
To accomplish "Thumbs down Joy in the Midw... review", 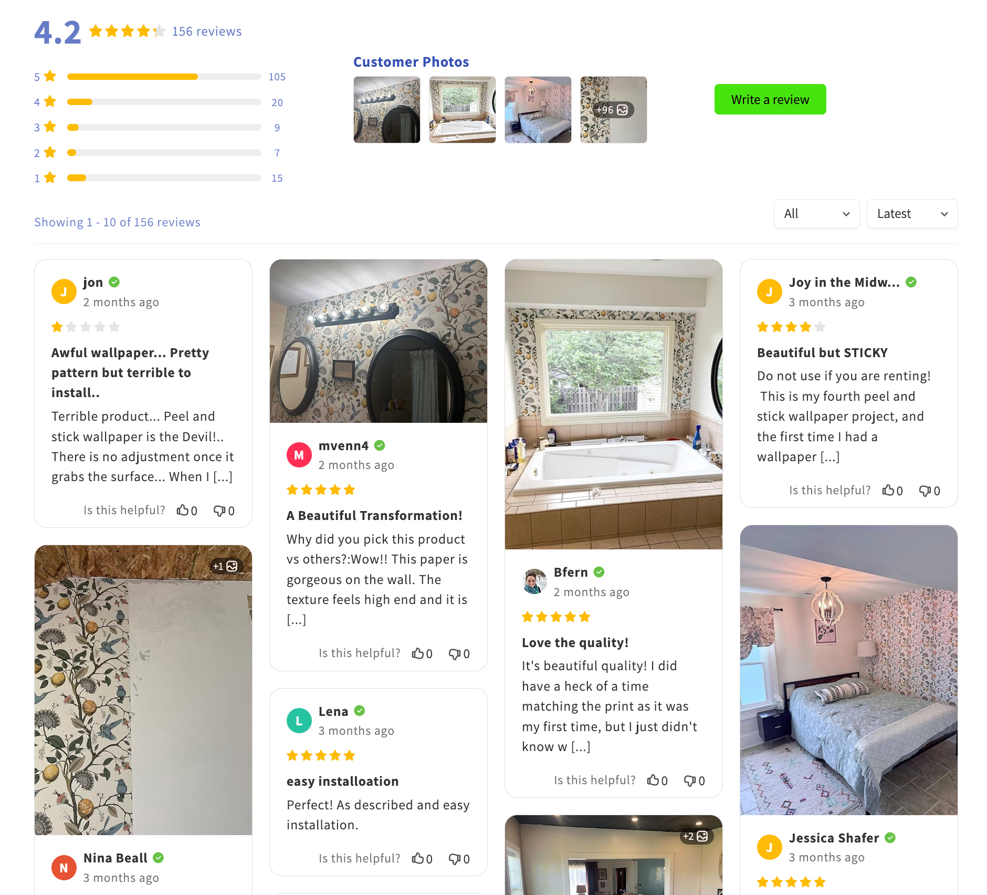I will point(930,491).
